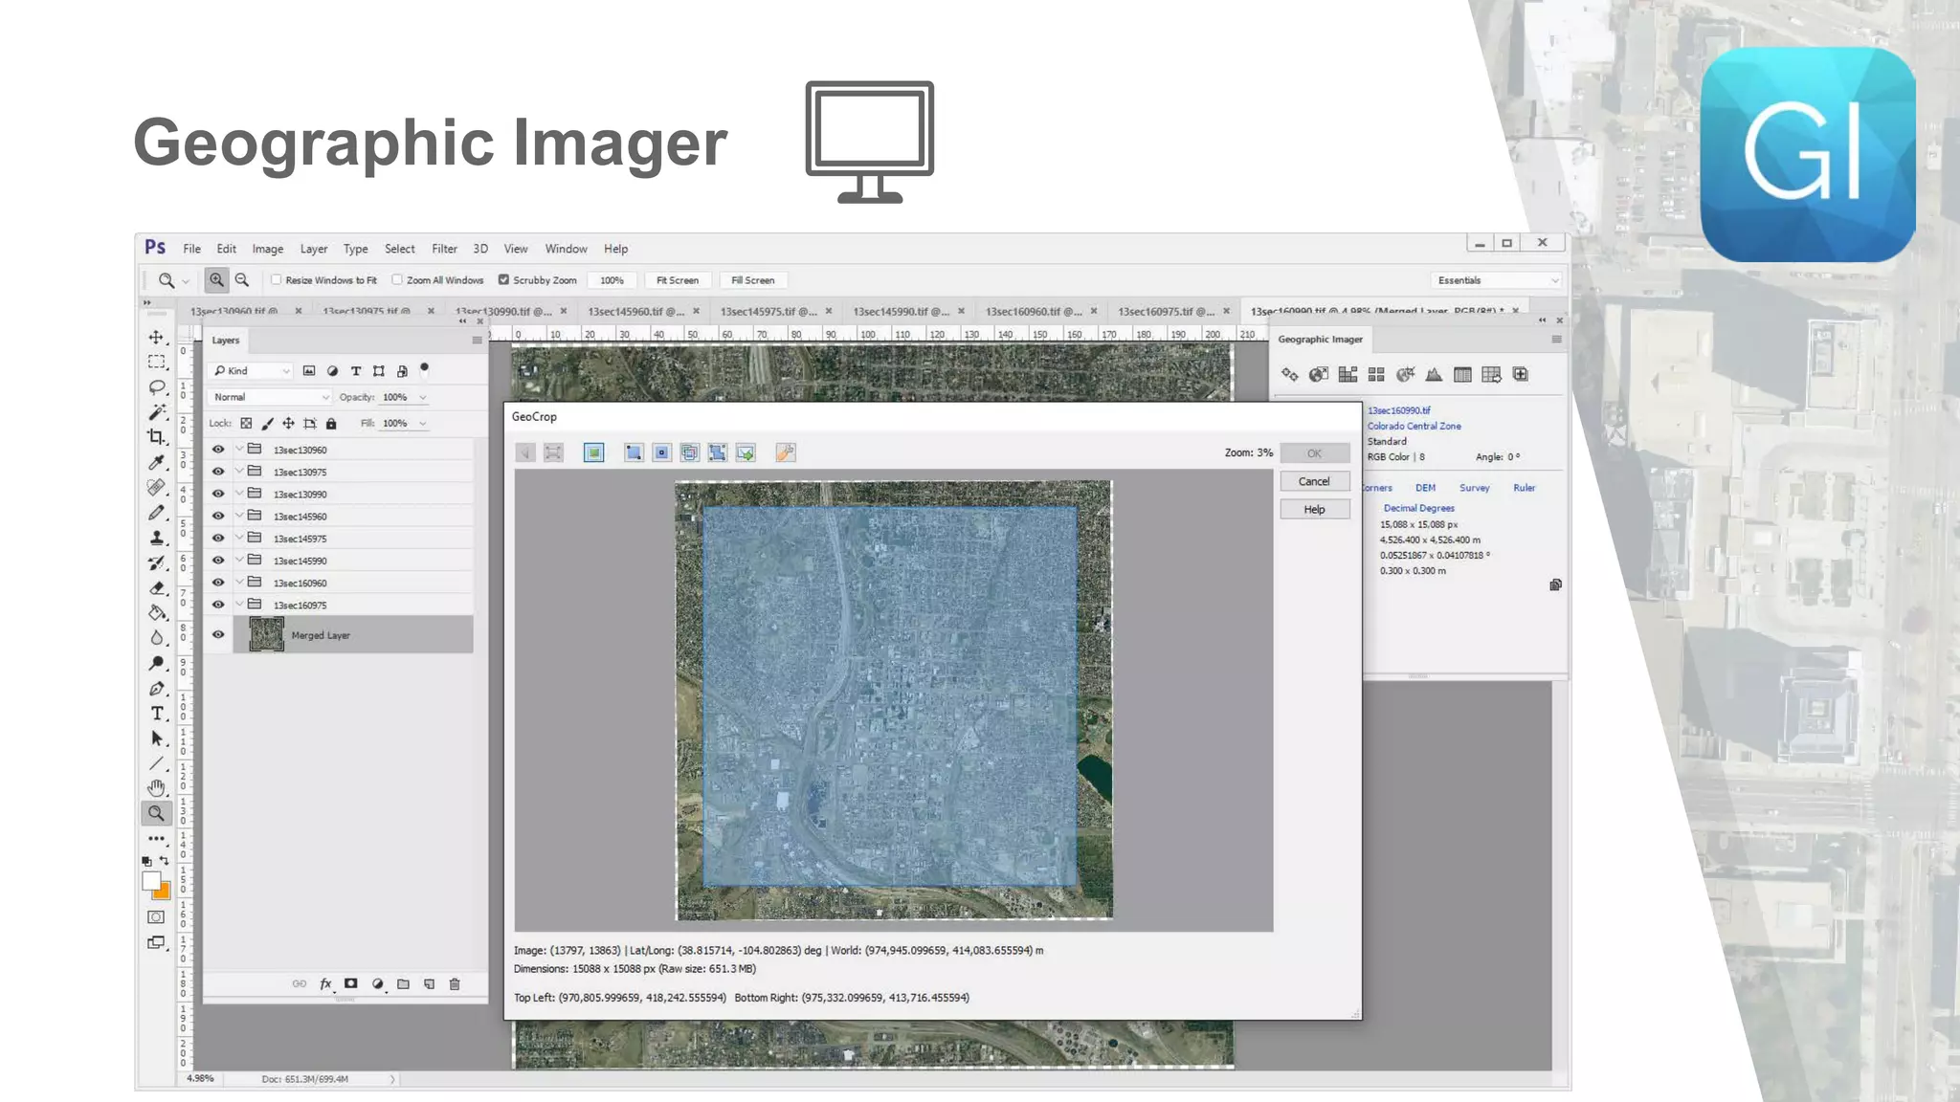Select the Move tool
The height and width of the screenshot is (1102, 1960).
coord(156,338)
